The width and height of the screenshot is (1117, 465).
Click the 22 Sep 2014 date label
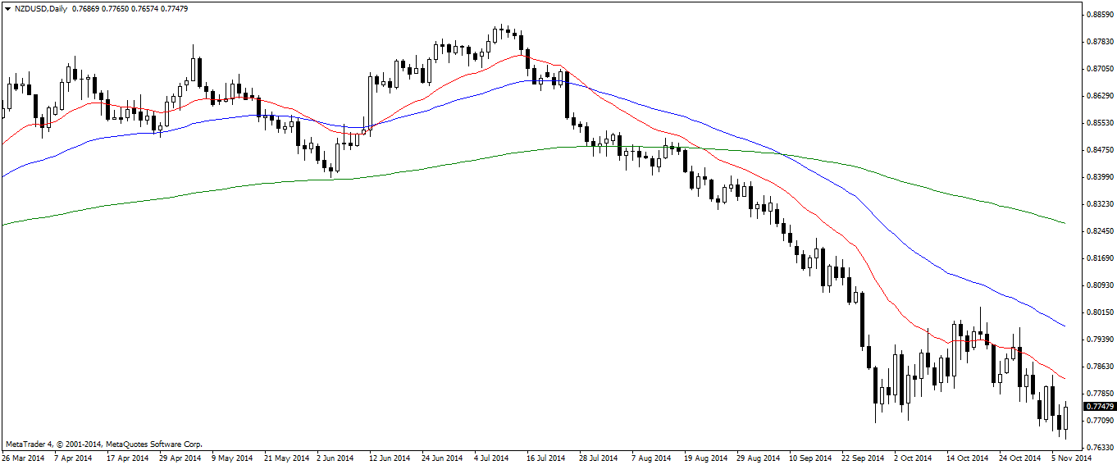click(x=862, y=458)
